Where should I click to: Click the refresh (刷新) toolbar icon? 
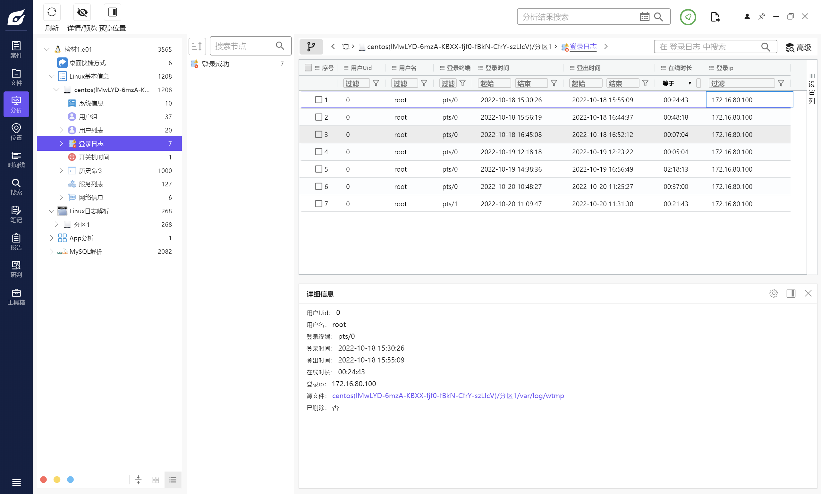(x=52, y=12)
